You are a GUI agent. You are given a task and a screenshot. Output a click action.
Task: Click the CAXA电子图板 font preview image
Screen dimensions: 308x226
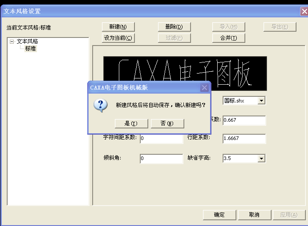click(185, 74)
